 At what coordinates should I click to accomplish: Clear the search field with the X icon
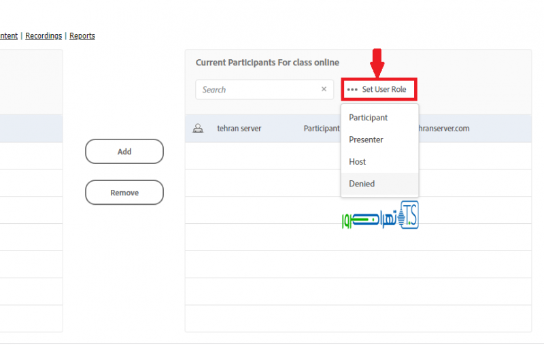[324, 89]
